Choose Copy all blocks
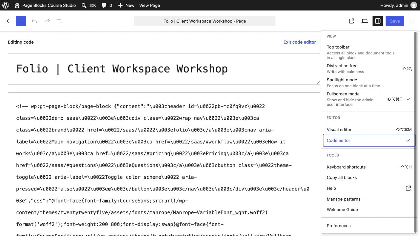The width and height of the screenshot is (420, 236). (369, 177)
